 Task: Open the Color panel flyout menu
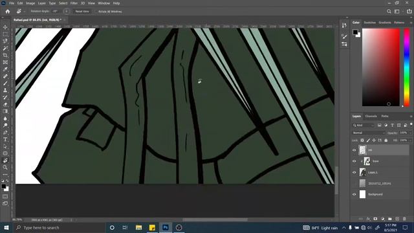click(411, 23)
